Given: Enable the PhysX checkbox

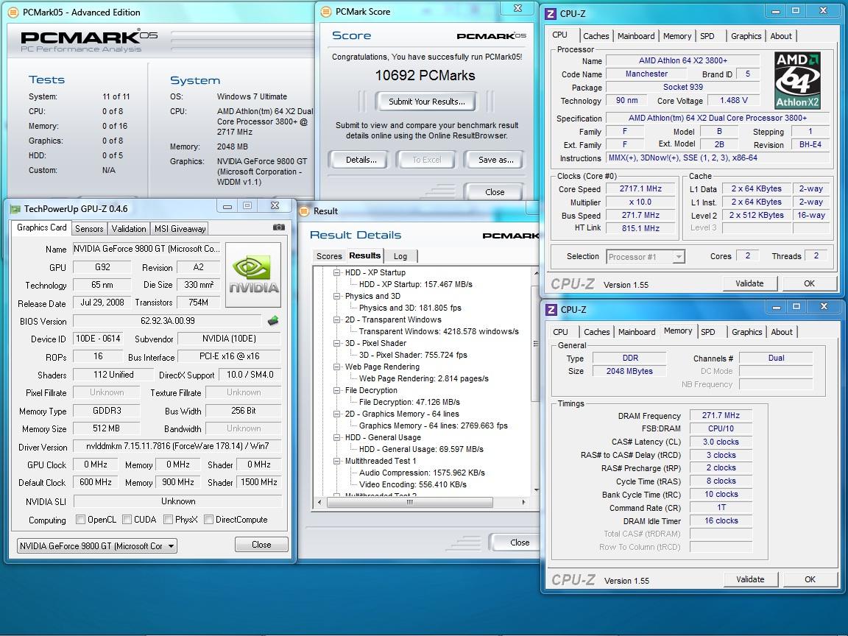Looking at the screenshot, I should click(168, 519).
